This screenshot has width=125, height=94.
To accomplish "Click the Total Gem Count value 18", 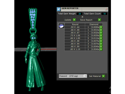I will [104, 14].
